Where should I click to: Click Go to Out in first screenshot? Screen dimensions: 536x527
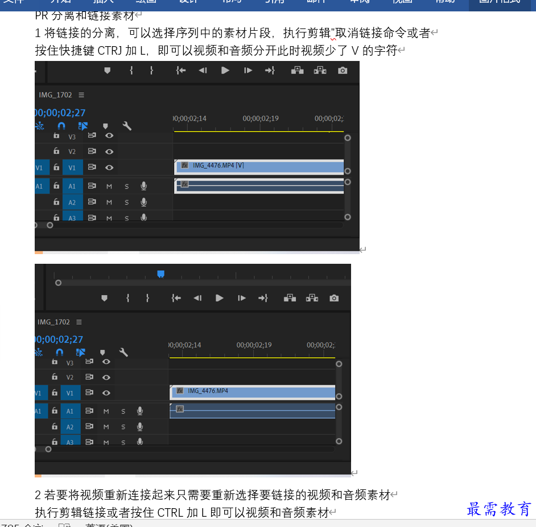point(270,71)
